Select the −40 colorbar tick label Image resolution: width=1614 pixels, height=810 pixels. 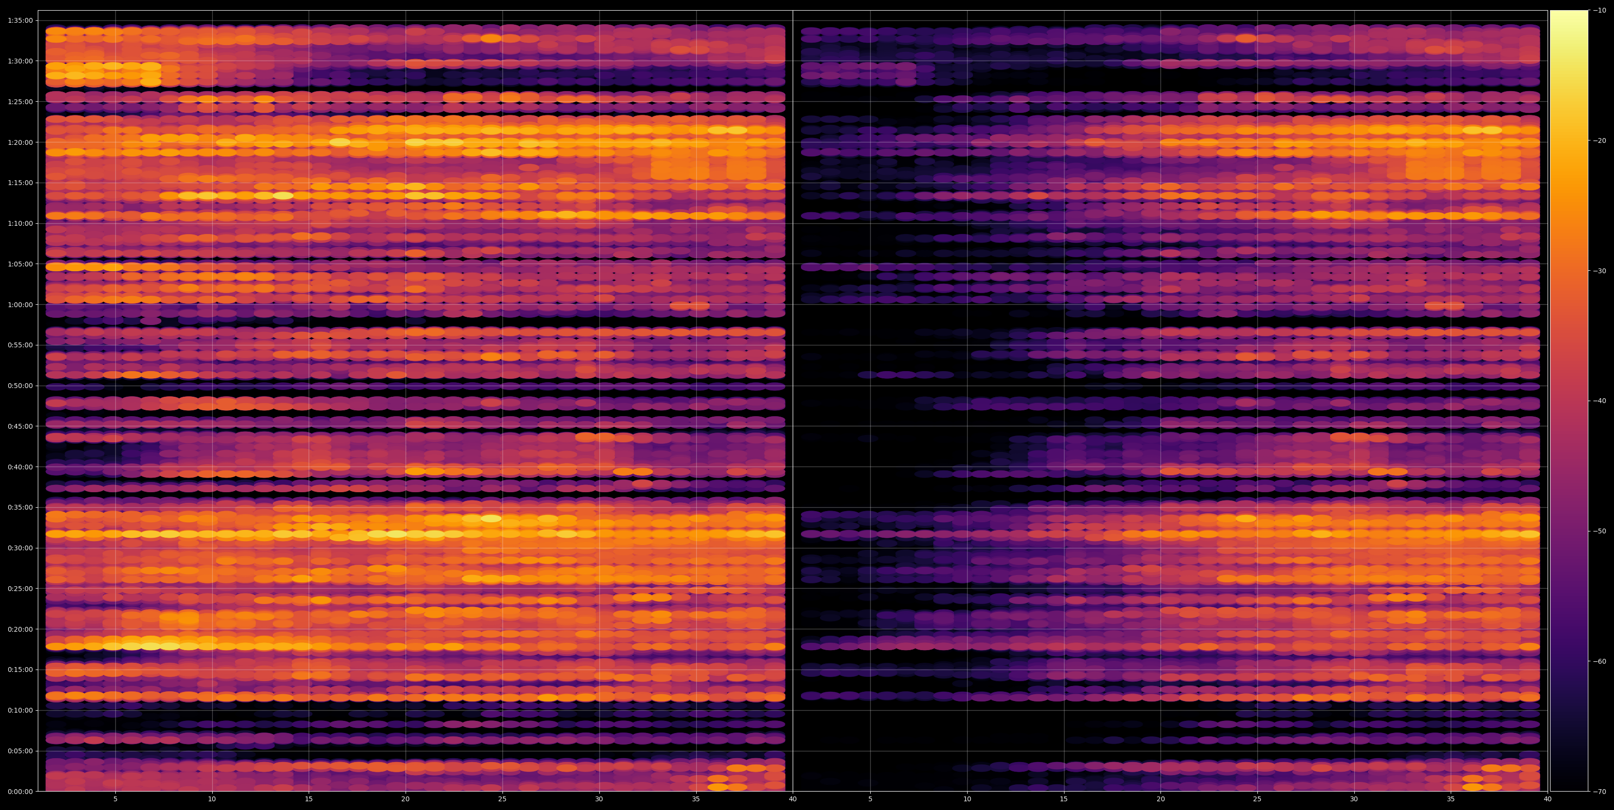1599,401
